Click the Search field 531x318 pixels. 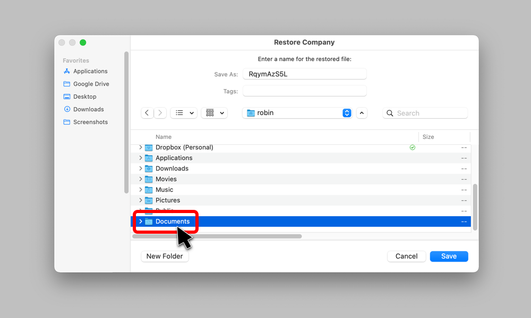point(425,113)
